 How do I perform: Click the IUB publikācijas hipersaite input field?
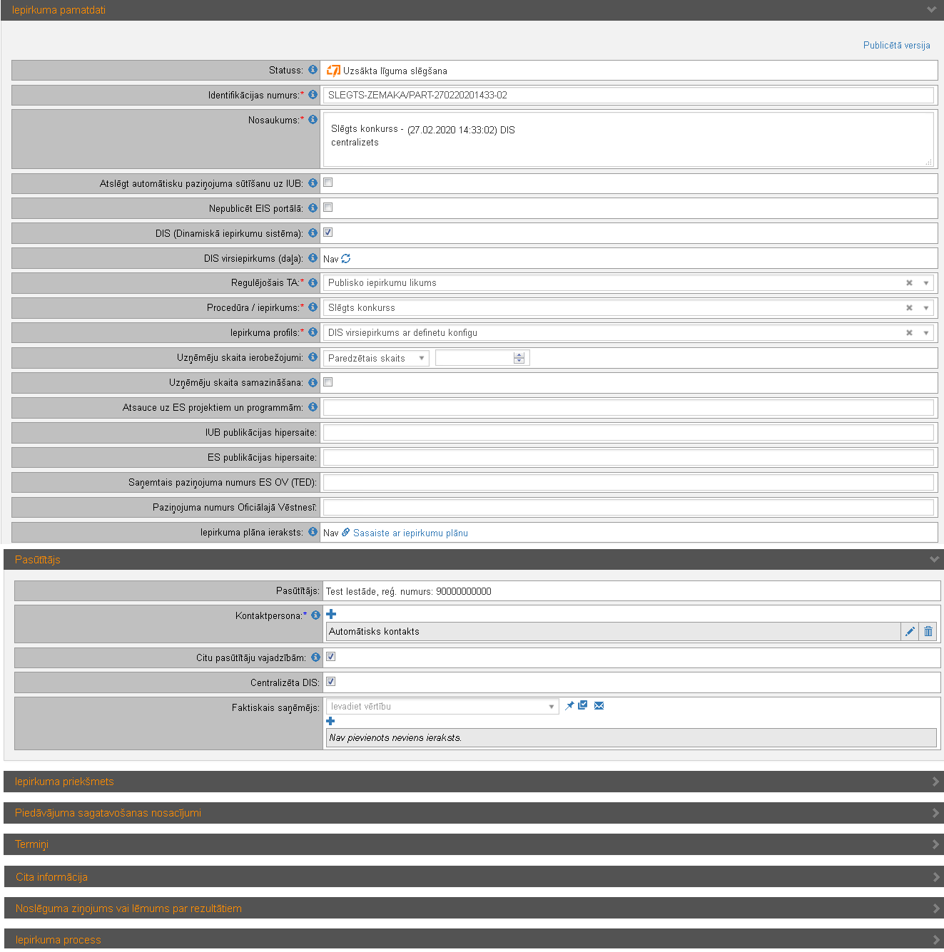click(x=628, y=432)
